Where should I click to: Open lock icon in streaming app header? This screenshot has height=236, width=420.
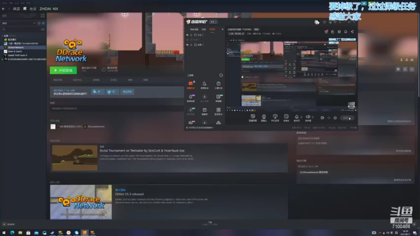pos(332,31)
